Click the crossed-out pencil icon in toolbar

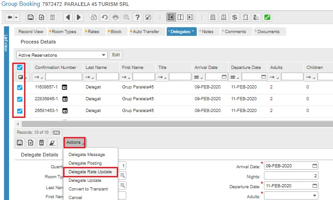pos(148,17)
